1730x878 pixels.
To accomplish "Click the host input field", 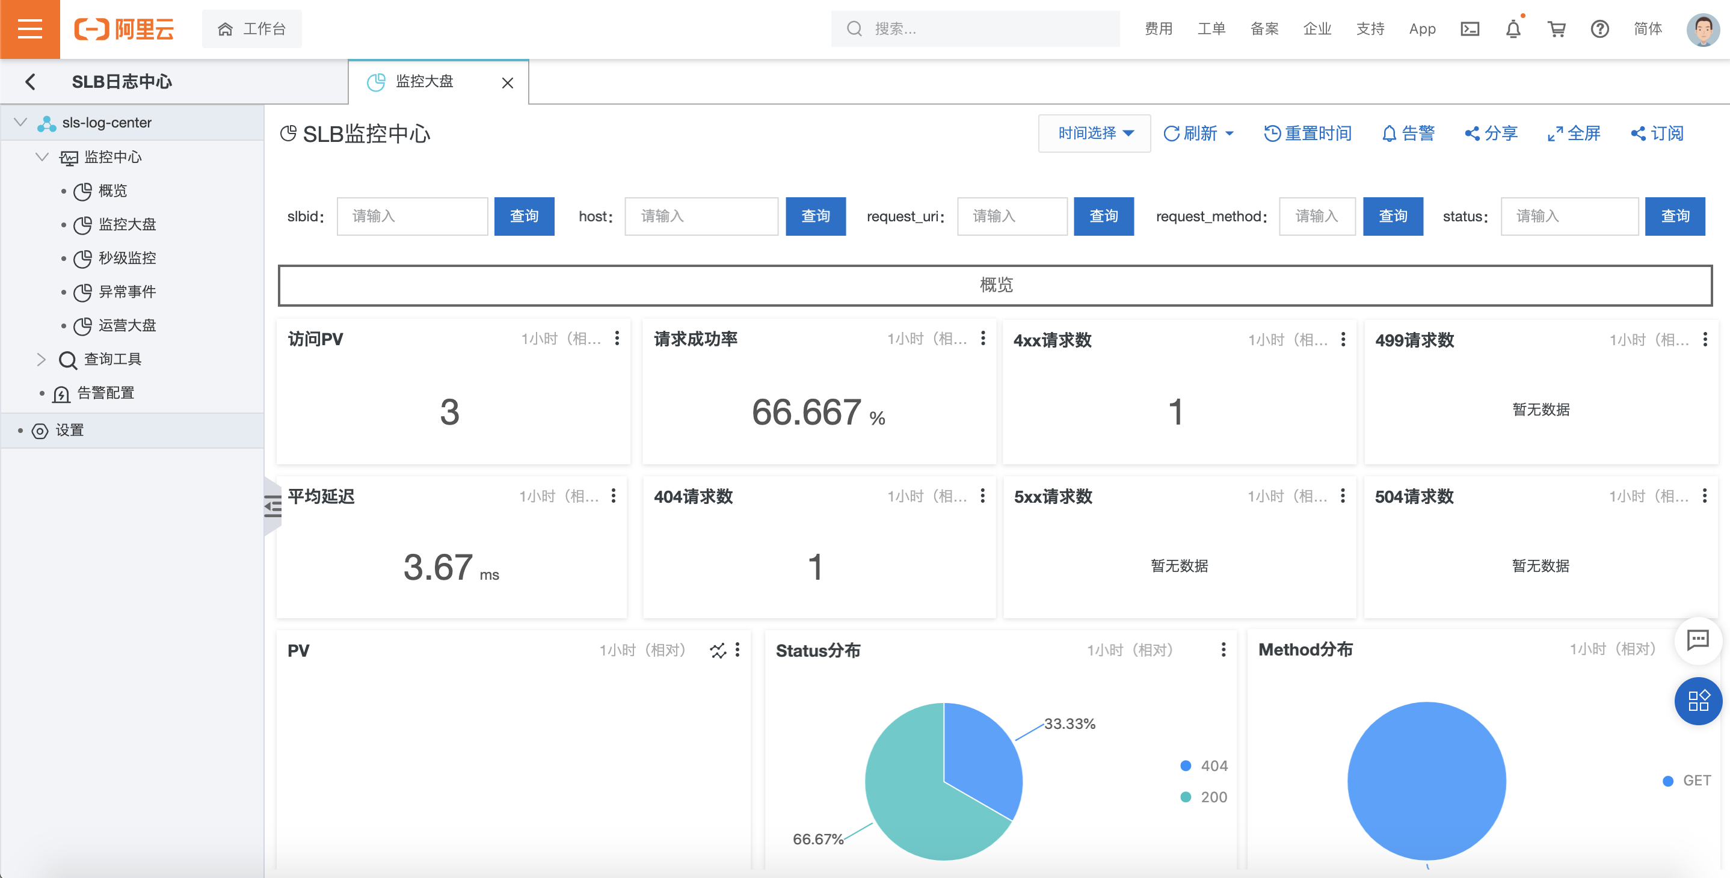I will (x=700, y=216).
